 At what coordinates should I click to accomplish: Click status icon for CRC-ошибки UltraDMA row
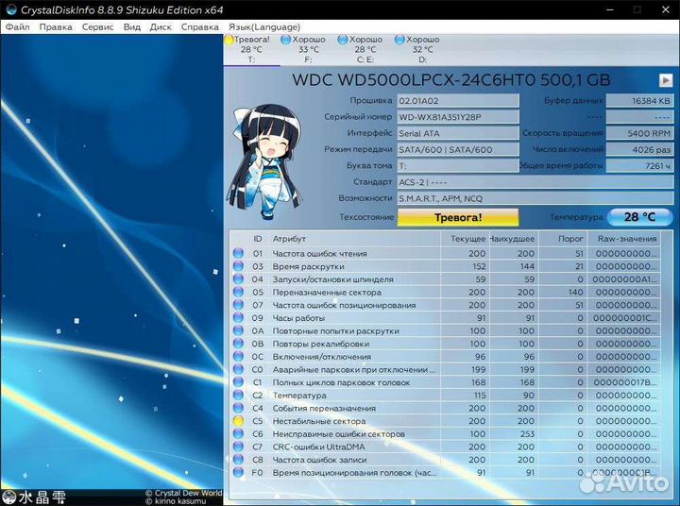tap(238, 447)
